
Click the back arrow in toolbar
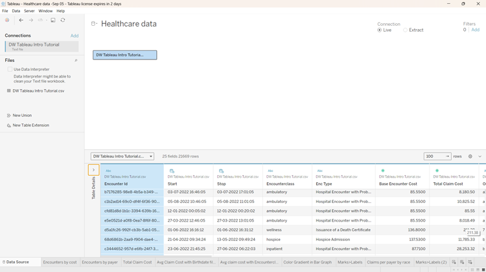tap(21, 20)
